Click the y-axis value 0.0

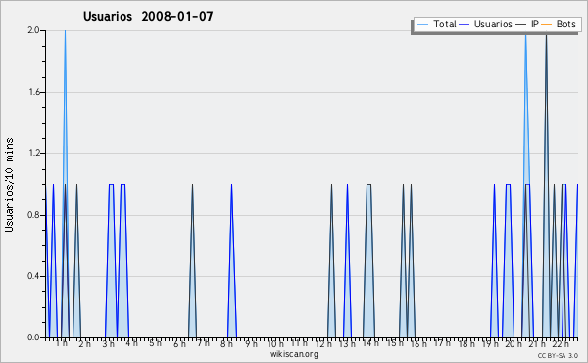(x=33, y=337)
